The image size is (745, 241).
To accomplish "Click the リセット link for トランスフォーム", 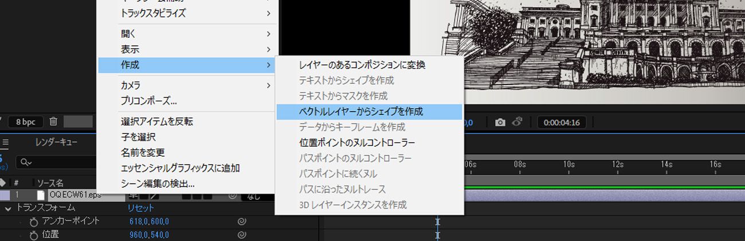I will click(x=140, y=208).
